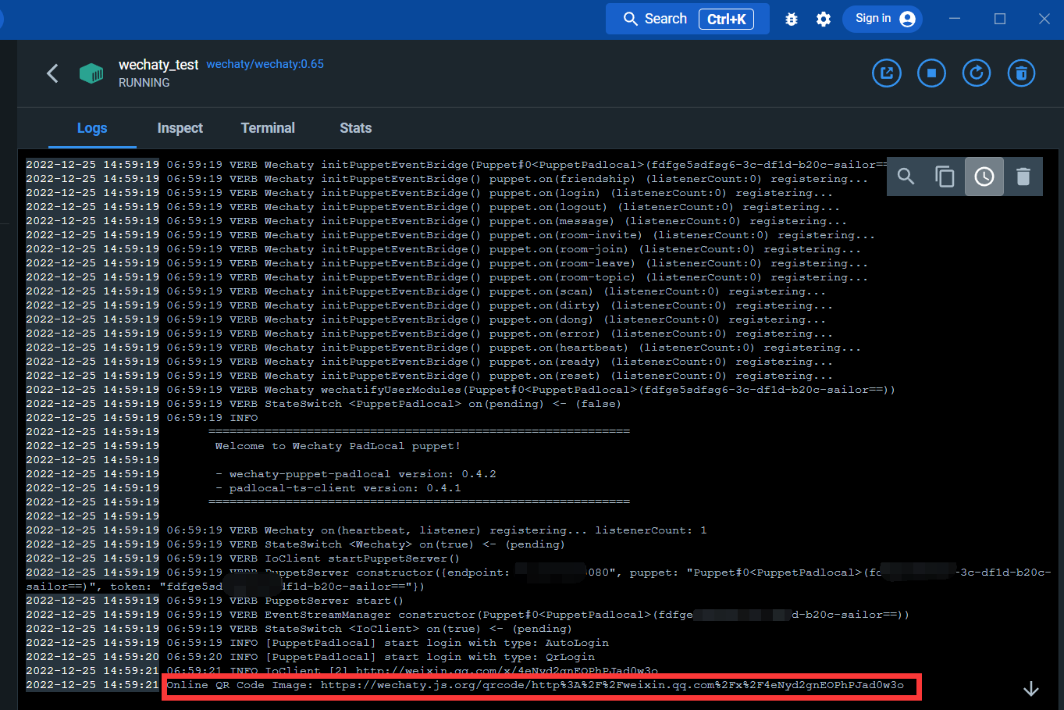Clear the logs with trash icon
This screenshot has width=1064, height=710.
1023,177
